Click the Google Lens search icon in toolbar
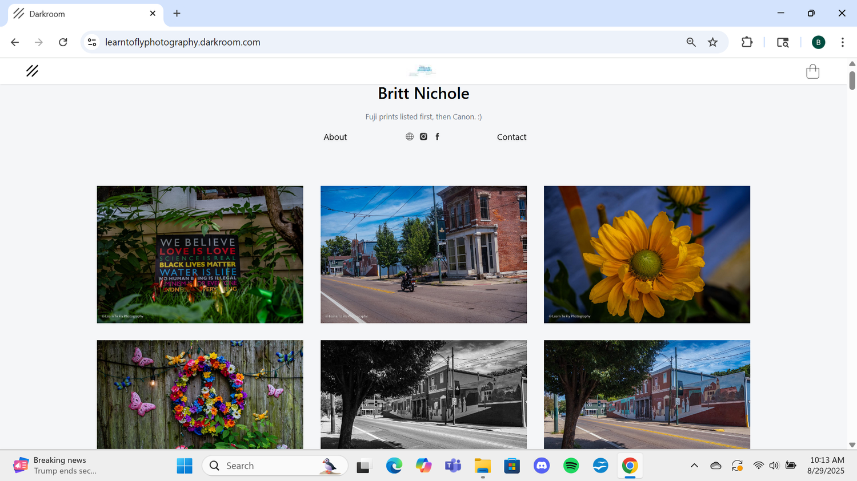 pos(783,42)
